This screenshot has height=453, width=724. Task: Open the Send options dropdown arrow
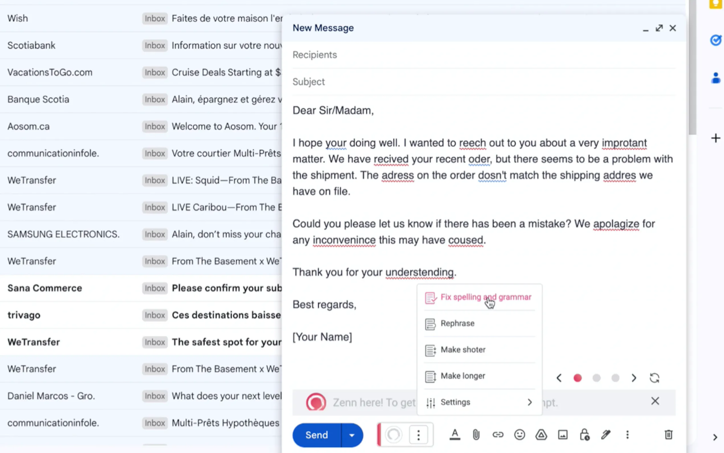[x=352, y=435]
